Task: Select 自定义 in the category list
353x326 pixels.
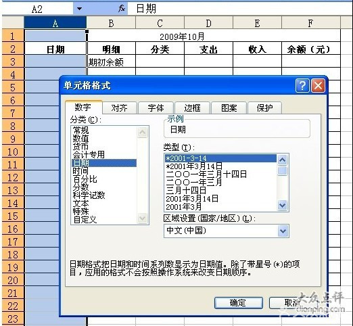Action: (104, 220)
